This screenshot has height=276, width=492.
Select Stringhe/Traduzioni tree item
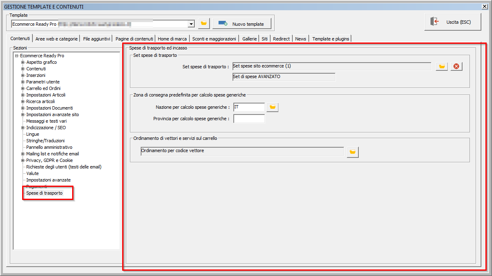[x=46, y=141]
